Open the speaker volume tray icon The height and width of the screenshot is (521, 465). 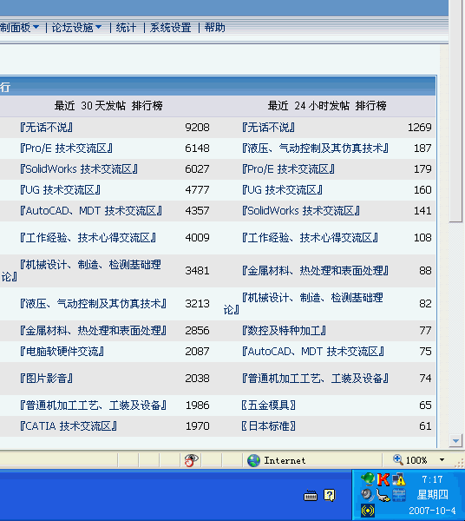(x=368, y=495)
